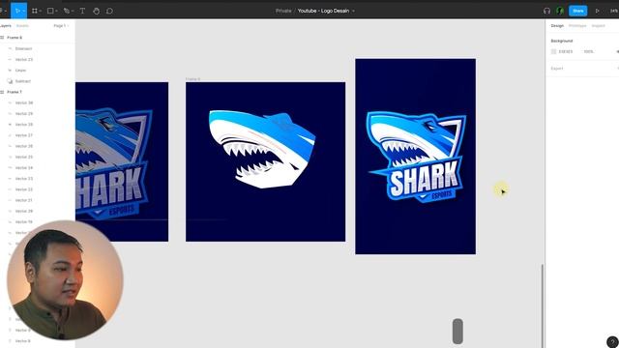Select the Pen tool
Screen dimensions: 619x348
tap(67, 11)
